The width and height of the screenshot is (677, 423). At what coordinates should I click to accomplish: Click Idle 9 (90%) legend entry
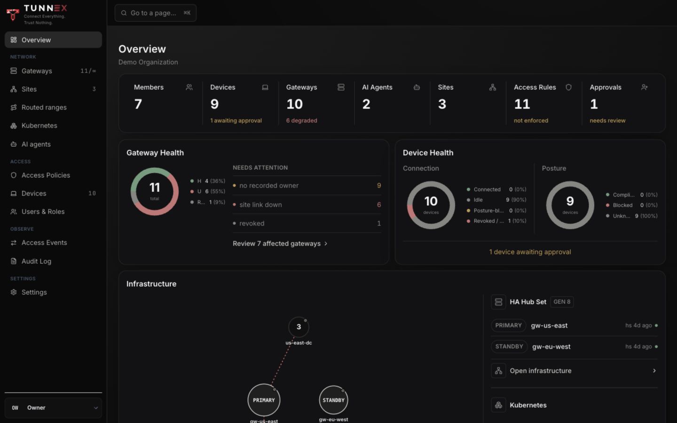(496, 200)
